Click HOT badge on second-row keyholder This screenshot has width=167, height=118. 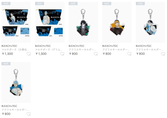click(x=6, y=64)
